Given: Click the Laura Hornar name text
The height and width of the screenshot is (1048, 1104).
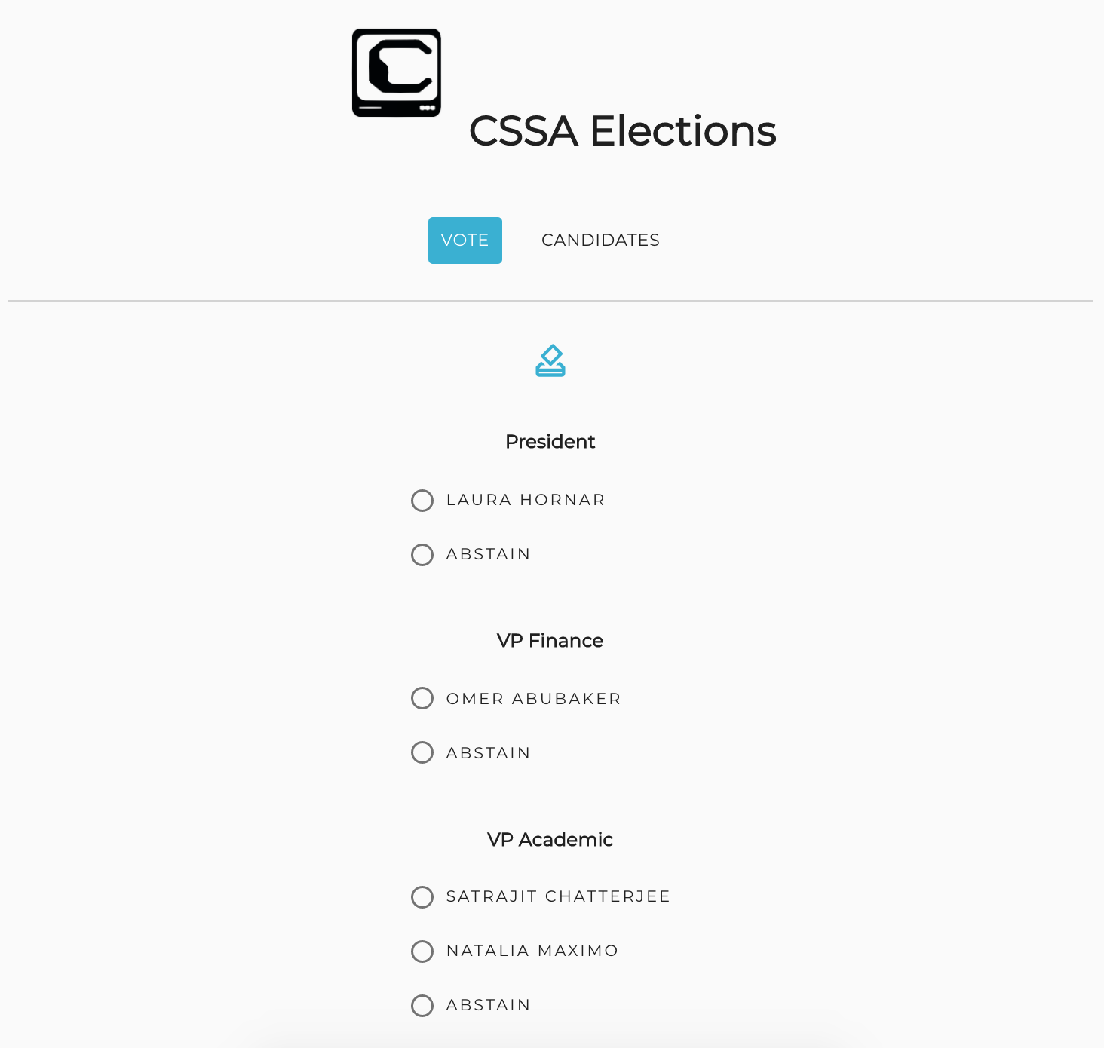Looking at the screenshot, I should 526,500.
